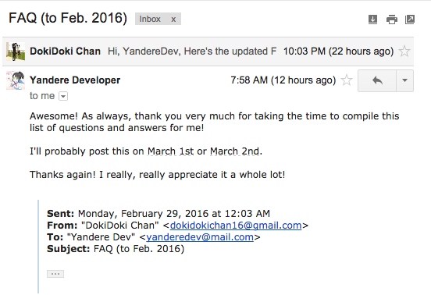Click the underlined 'March 2nd' date

click(235, 151)
